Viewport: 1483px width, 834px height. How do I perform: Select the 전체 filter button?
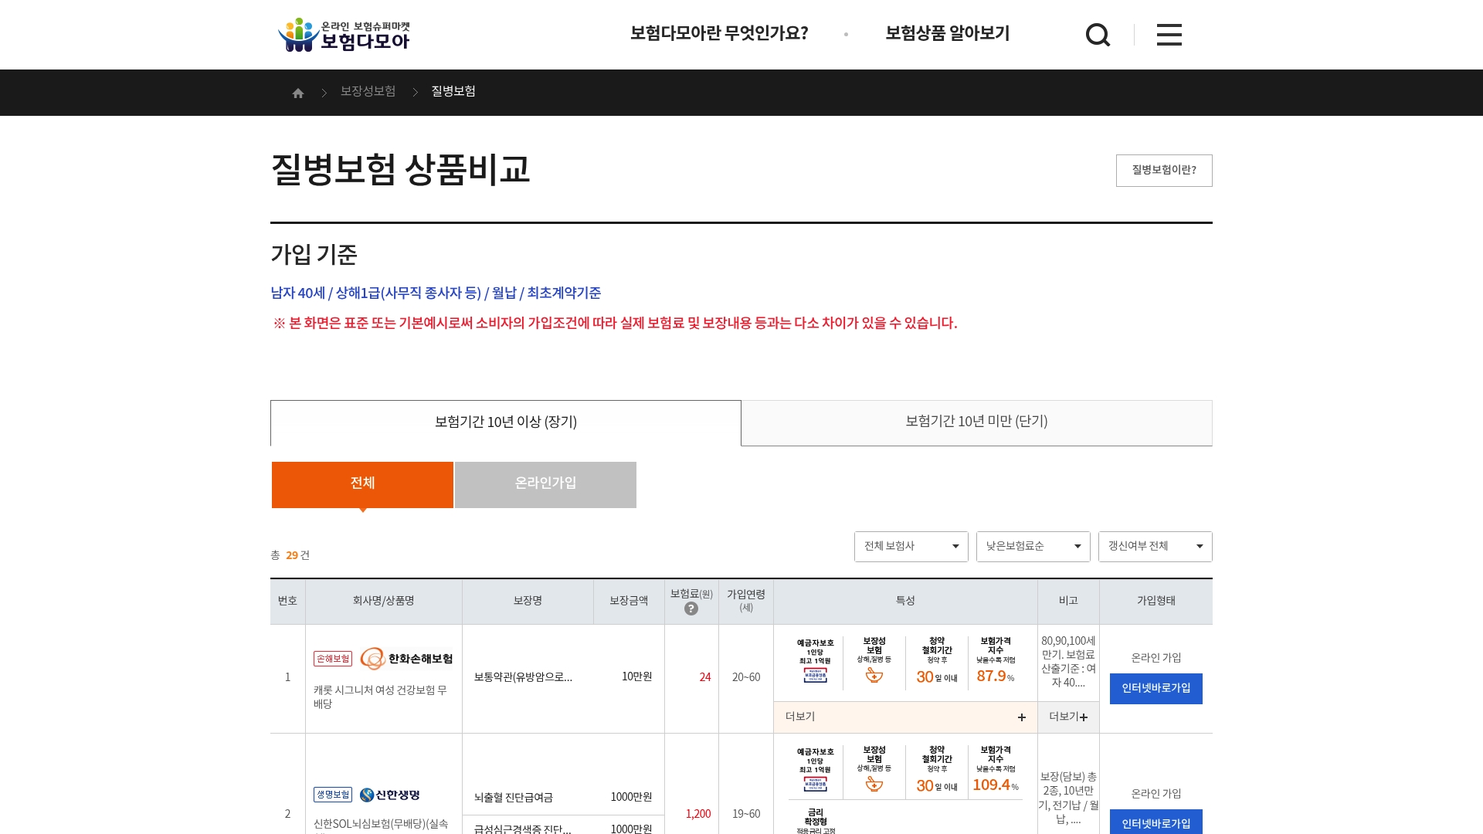click(362, 484)
